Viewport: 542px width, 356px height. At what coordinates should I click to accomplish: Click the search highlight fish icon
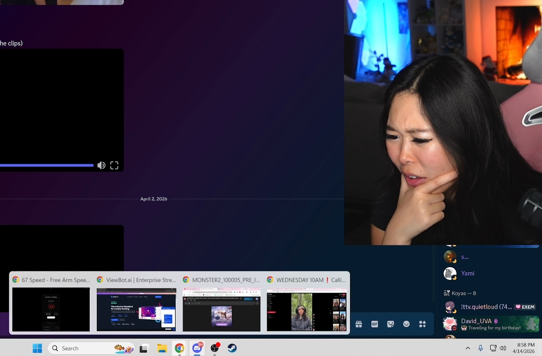[x=124, y=348]
